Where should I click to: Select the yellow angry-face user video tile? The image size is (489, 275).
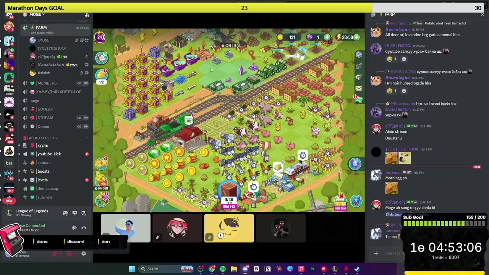[229, 228]
